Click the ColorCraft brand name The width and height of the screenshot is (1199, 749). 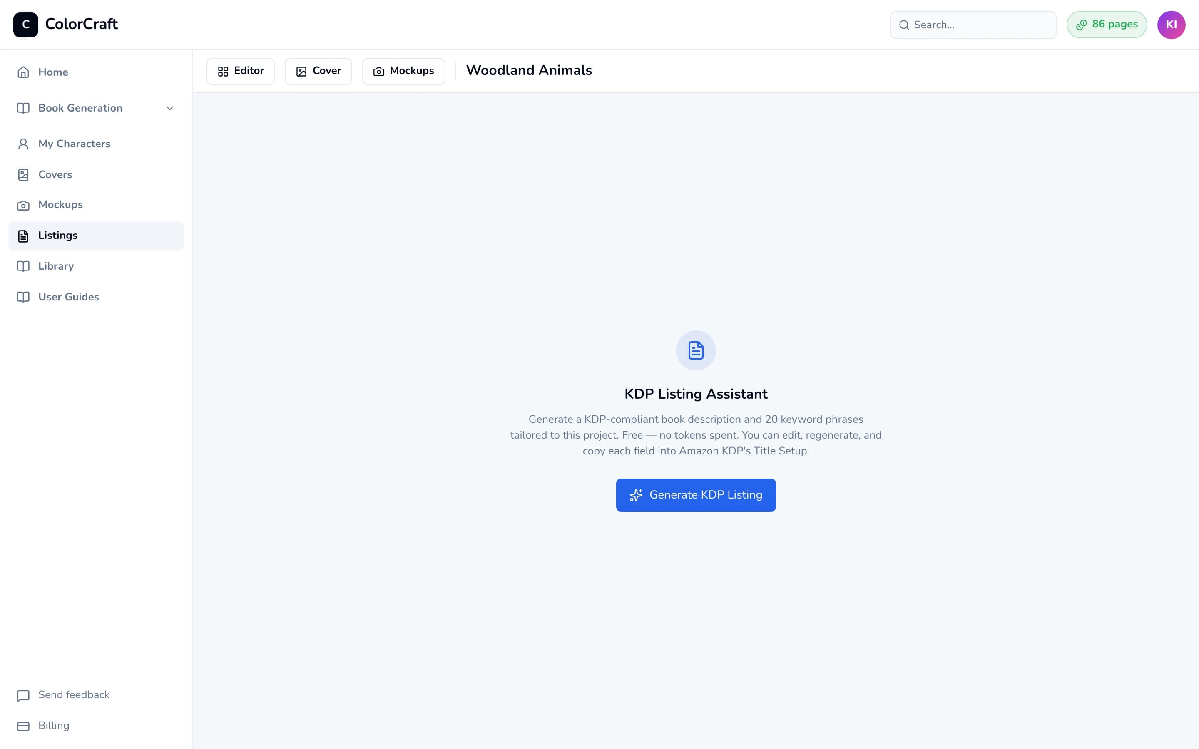coord(81,24)
